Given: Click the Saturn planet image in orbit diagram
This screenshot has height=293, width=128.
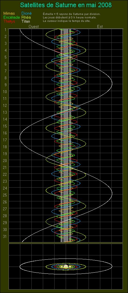Looking at the screenshot, I should (x=66, y=267).
